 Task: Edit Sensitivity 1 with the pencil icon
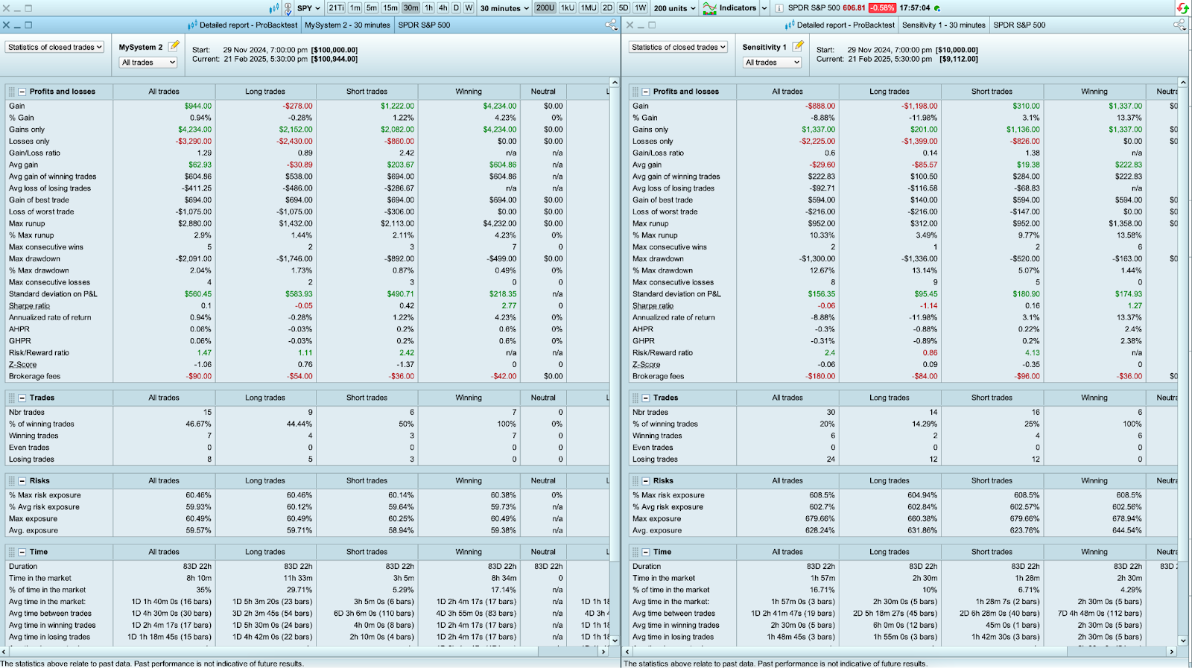[x=798, y=46]
